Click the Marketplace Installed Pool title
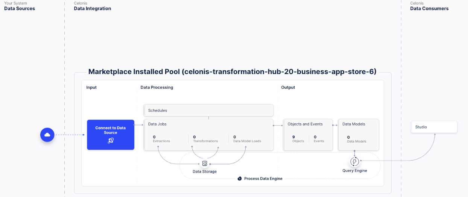 click(232, 72)
